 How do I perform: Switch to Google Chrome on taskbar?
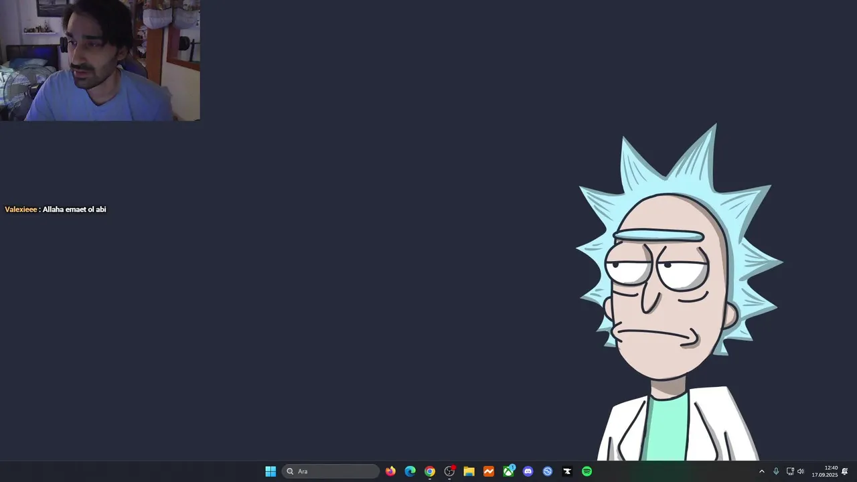coord(430,471)
